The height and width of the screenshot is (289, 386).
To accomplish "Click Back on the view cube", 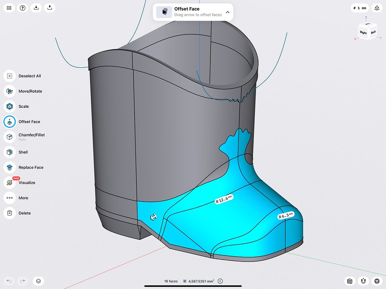I will point(374,32).
